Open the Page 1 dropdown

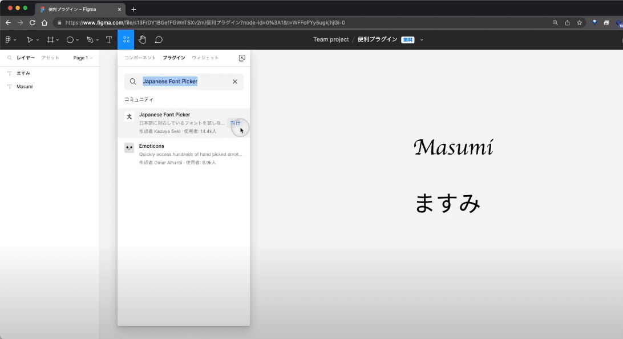point(83,58)
